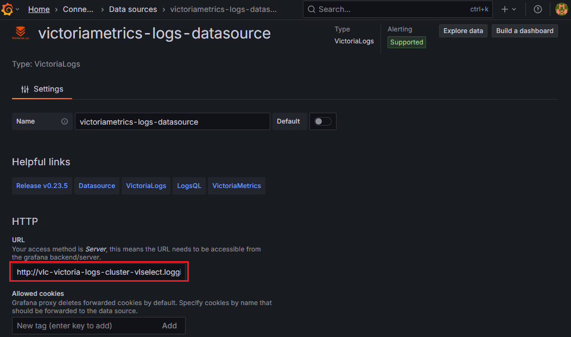Click Add in Allowed cookies field

tap(169, 326)
